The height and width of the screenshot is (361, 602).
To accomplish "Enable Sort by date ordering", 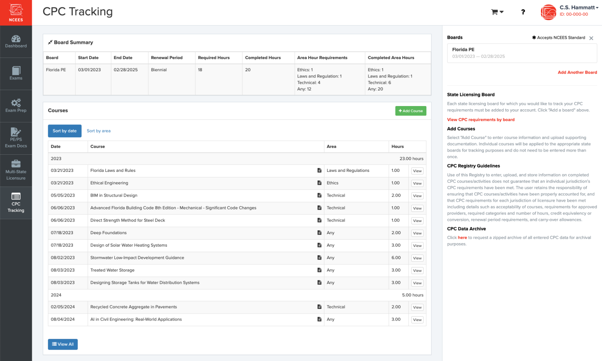I will coord(64,131).
